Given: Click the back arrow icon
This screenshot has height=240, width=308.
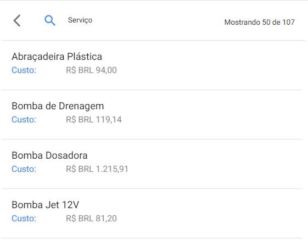Looking at the screenshot, I should click(17, 20).
